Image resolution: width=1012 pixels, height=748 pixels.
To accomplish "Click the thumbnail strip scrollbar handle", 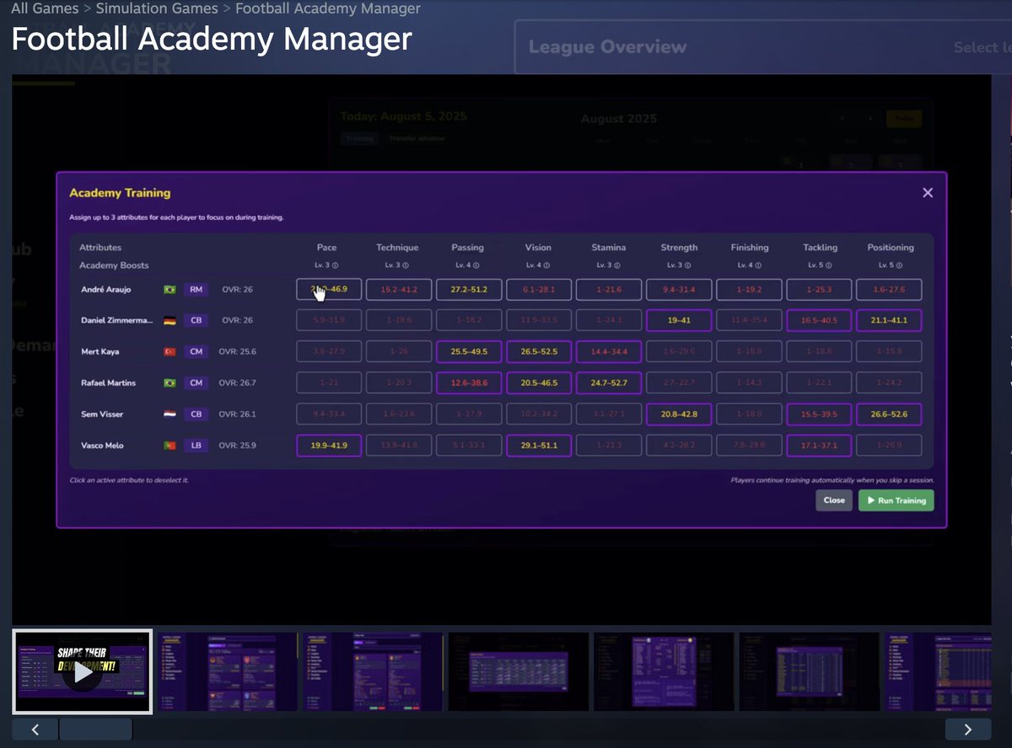I will (95, 729).
